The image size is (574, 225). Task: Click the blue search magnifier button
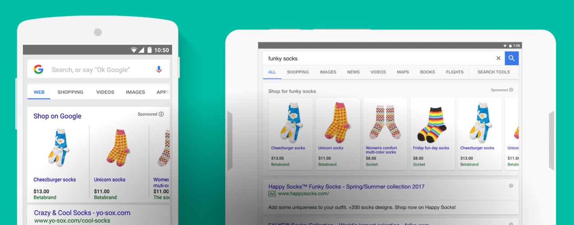pyautogui.click(x=512, y=58)
